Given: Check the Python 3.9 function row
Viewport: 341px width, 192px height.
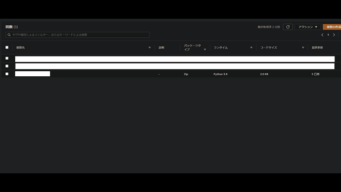Looking at the screenshot, I should coord(7,74).
